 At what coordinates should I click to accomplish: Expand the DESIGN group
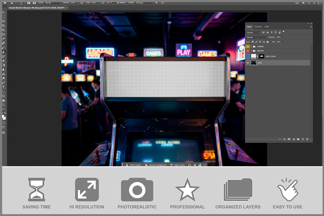(251, 51)
